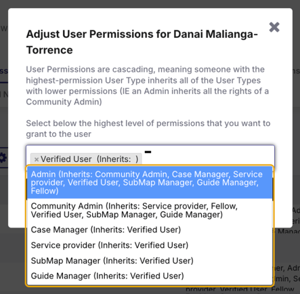Viewport: 300px width, 294px height.
Task: Click the text cursor in the permissions field
Action: coord(148,152)
